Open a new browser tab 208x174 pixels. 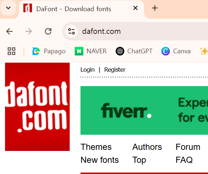[x=155, y=8]
